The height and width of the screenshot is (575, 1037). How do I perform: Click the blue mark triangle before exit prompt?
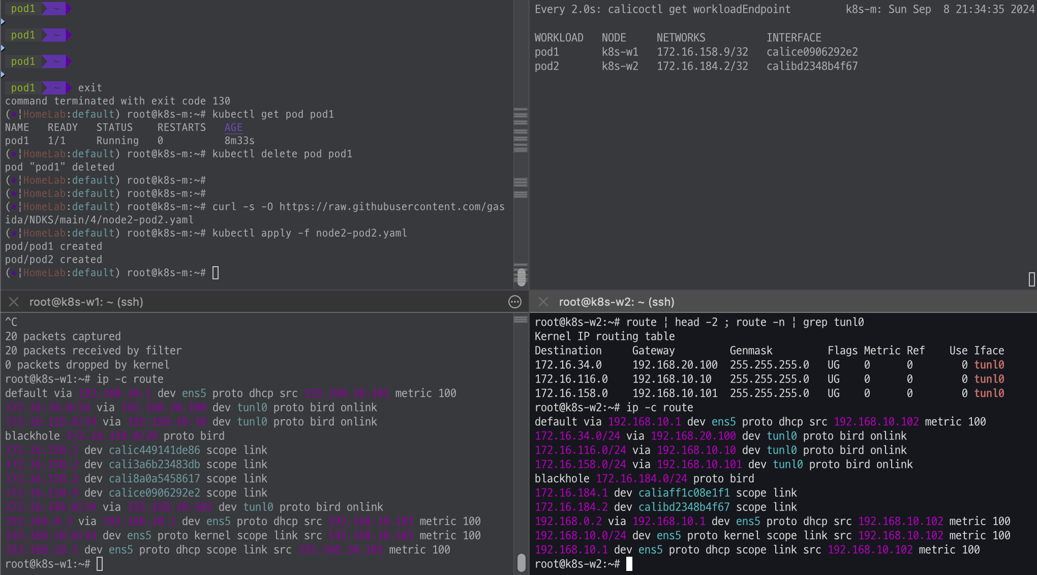[x=3, y=75]
